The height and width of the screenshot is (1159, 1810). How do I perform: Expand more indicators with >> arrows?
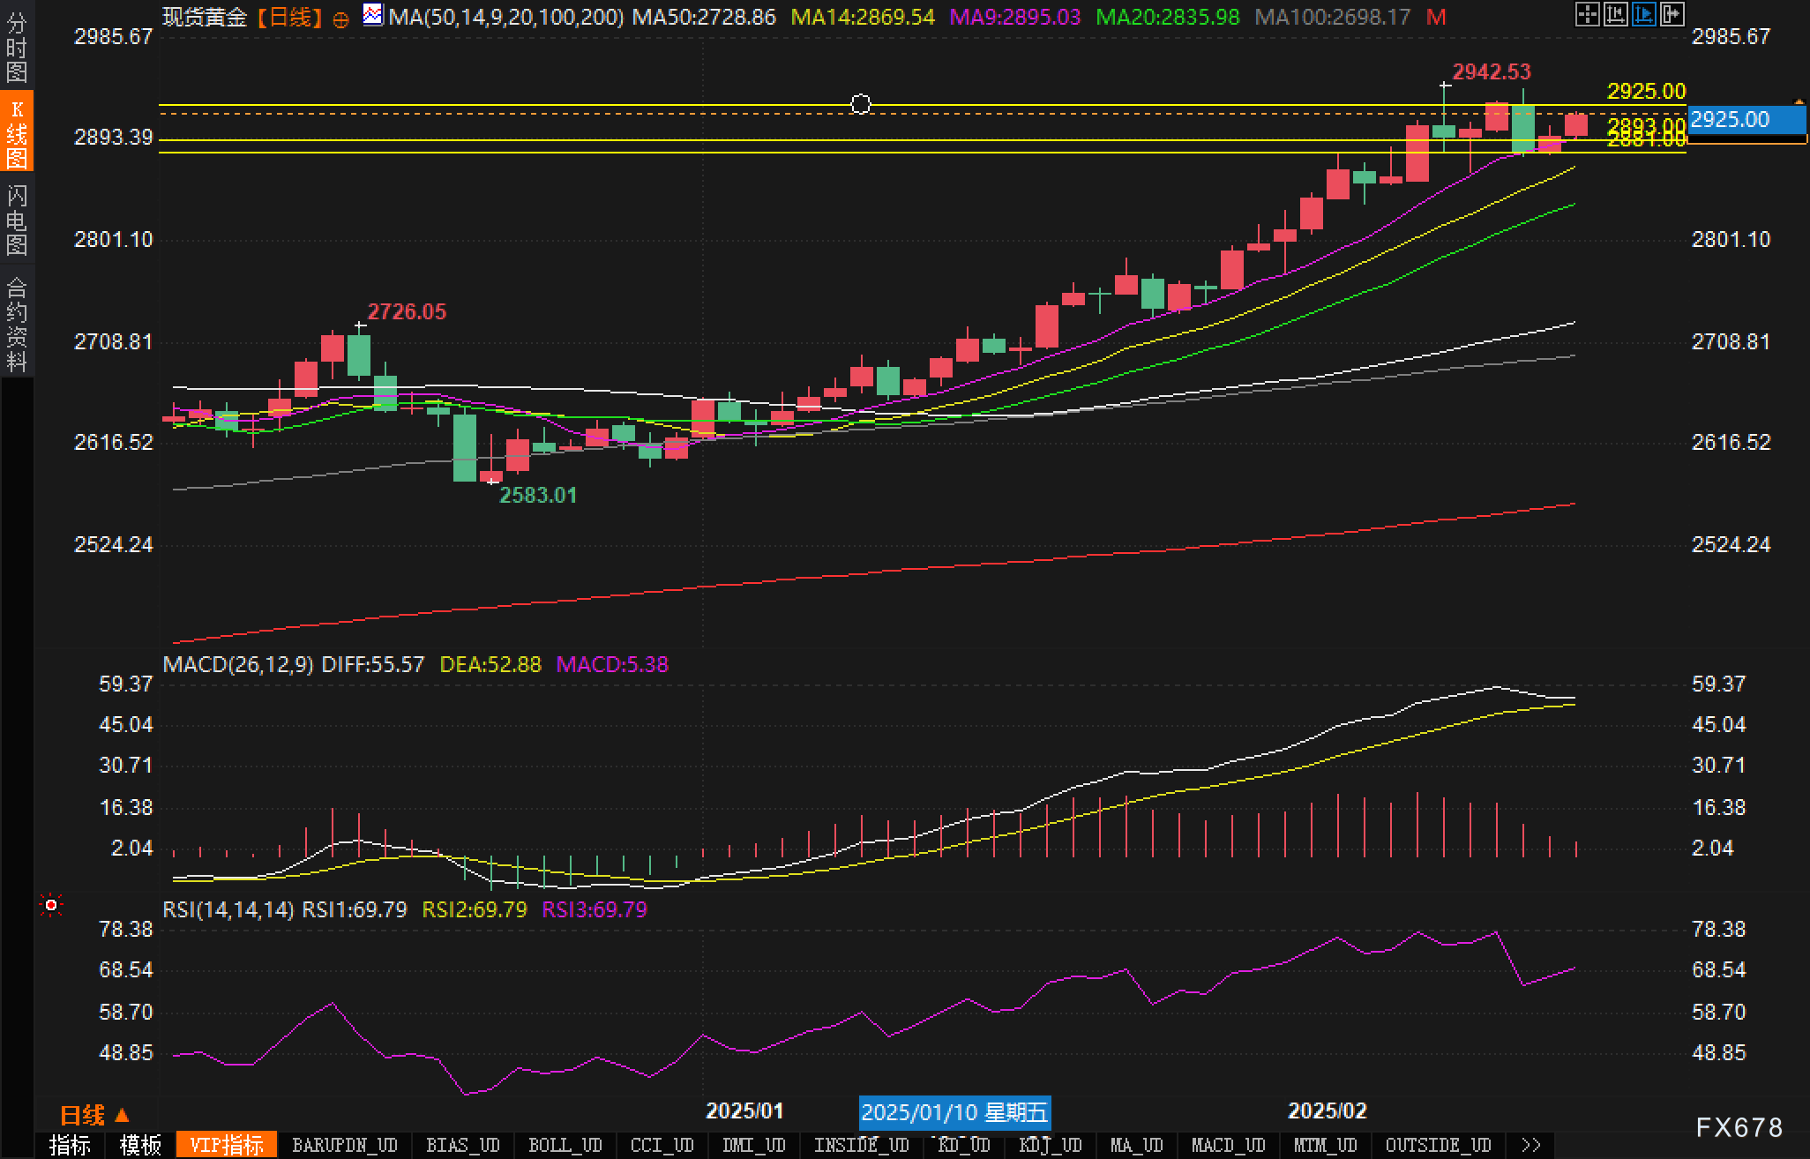click(x=1531, y=1145)
